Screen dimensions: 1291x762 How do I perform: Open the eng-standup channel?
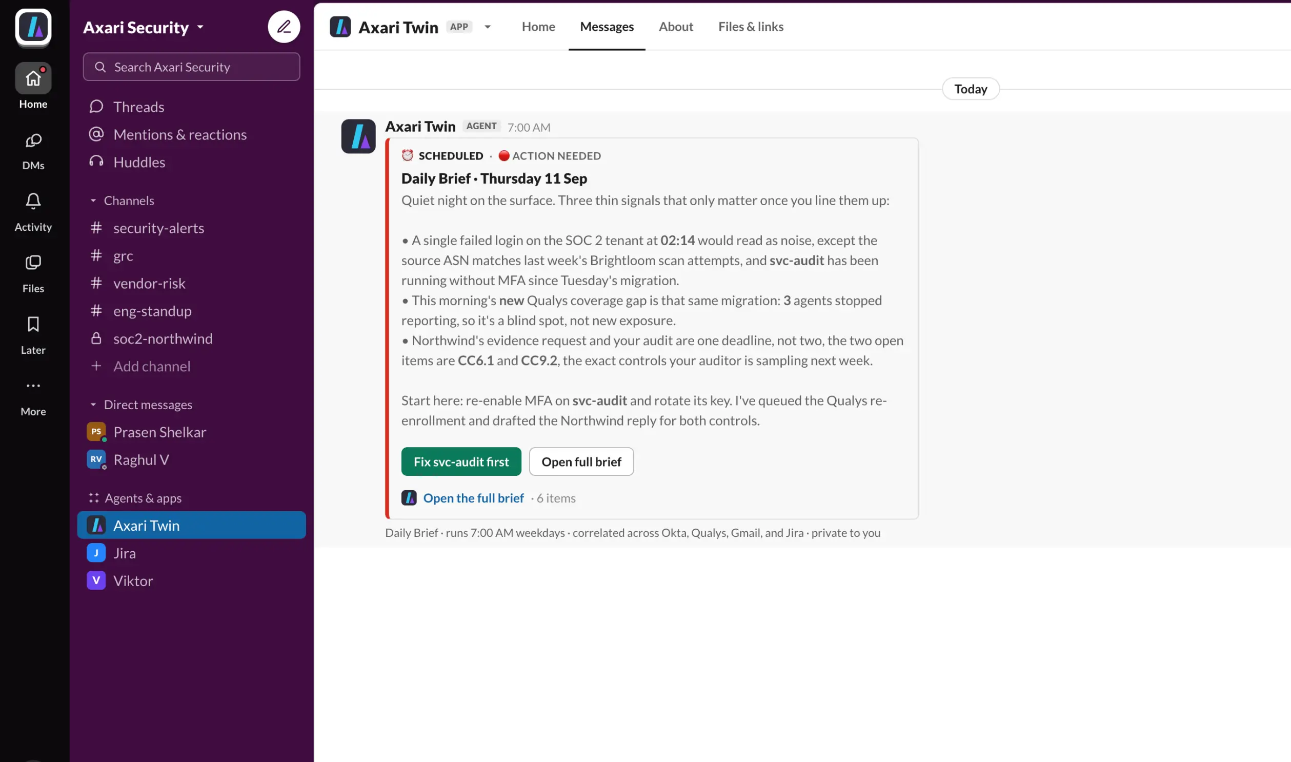pos(152,311)
